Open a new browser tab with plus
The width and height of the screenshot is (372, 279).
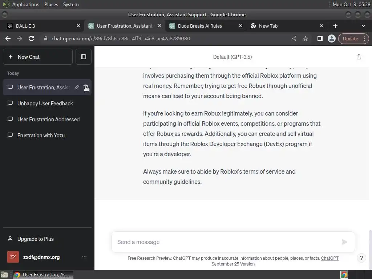click(335, 26)
